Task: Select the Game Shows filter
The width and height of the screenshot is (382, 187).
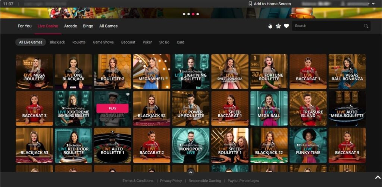Action: 103,42
